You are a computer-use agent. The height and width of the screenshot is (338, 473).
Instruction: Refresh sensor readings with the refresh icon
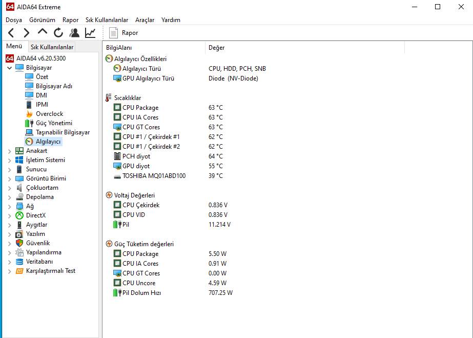click(58, 33)
